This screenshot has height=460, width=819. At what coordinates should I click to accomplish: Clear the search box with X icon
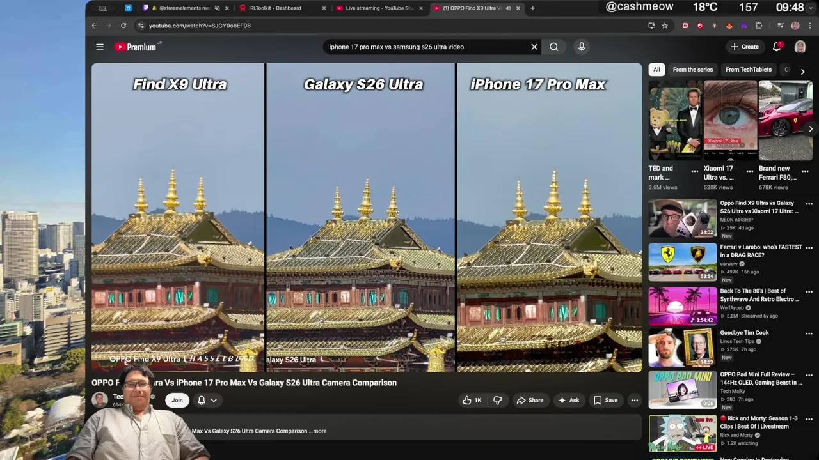[534, 47]
